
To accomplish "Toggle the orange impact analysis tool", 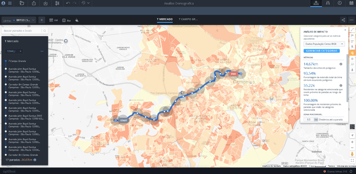I will [x=352, y=53].
